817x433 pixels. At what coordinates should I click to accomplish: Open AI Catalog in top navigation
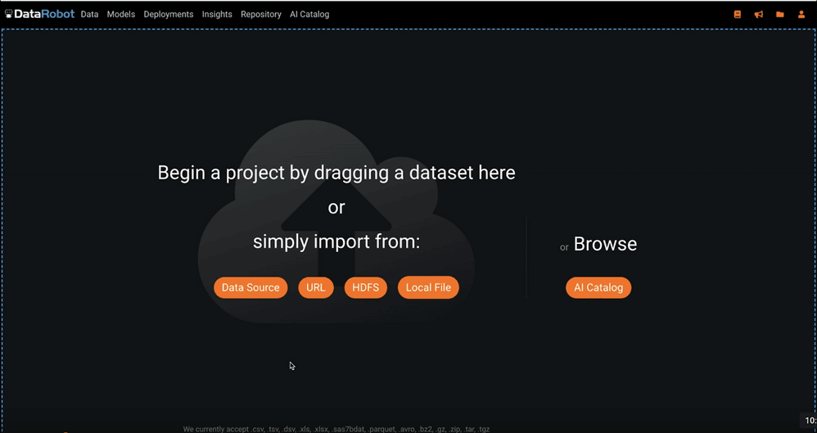[309, 15]
